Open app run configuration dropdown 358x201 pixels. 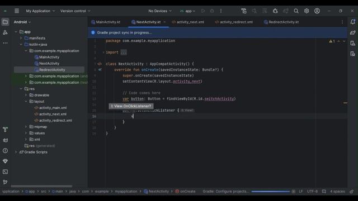tap(188, 11)
